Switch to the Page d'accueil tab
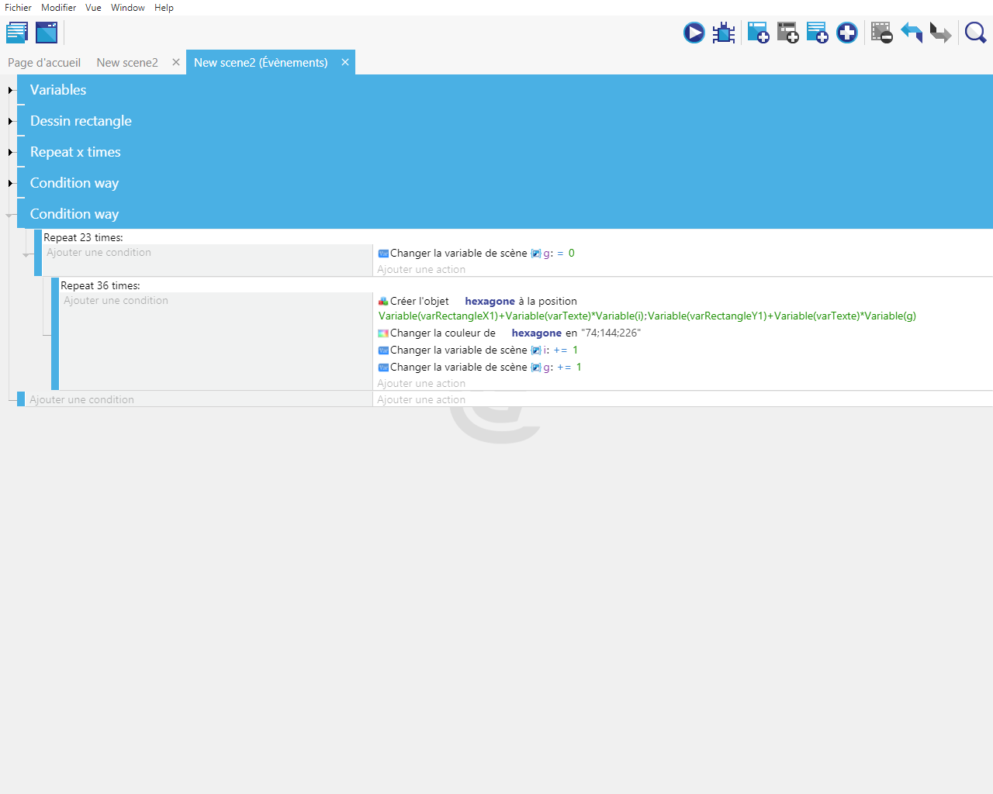 point(44,63)
